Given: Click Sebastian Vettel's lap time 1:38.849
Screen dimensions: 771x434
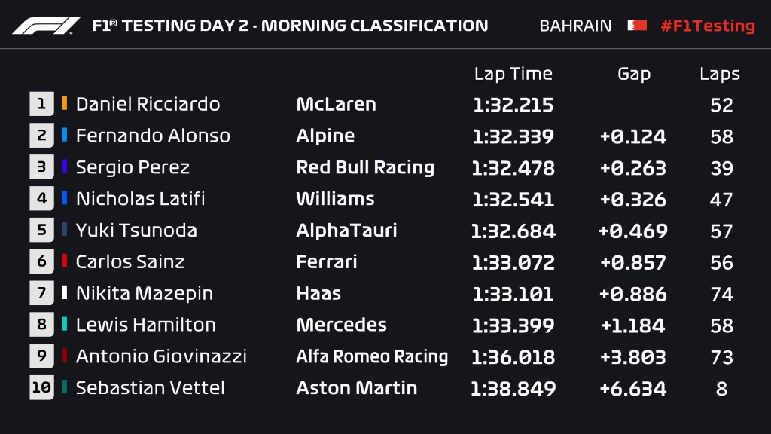Looking at the screenshot, I should pyautogui.click(x=513, y=388).
